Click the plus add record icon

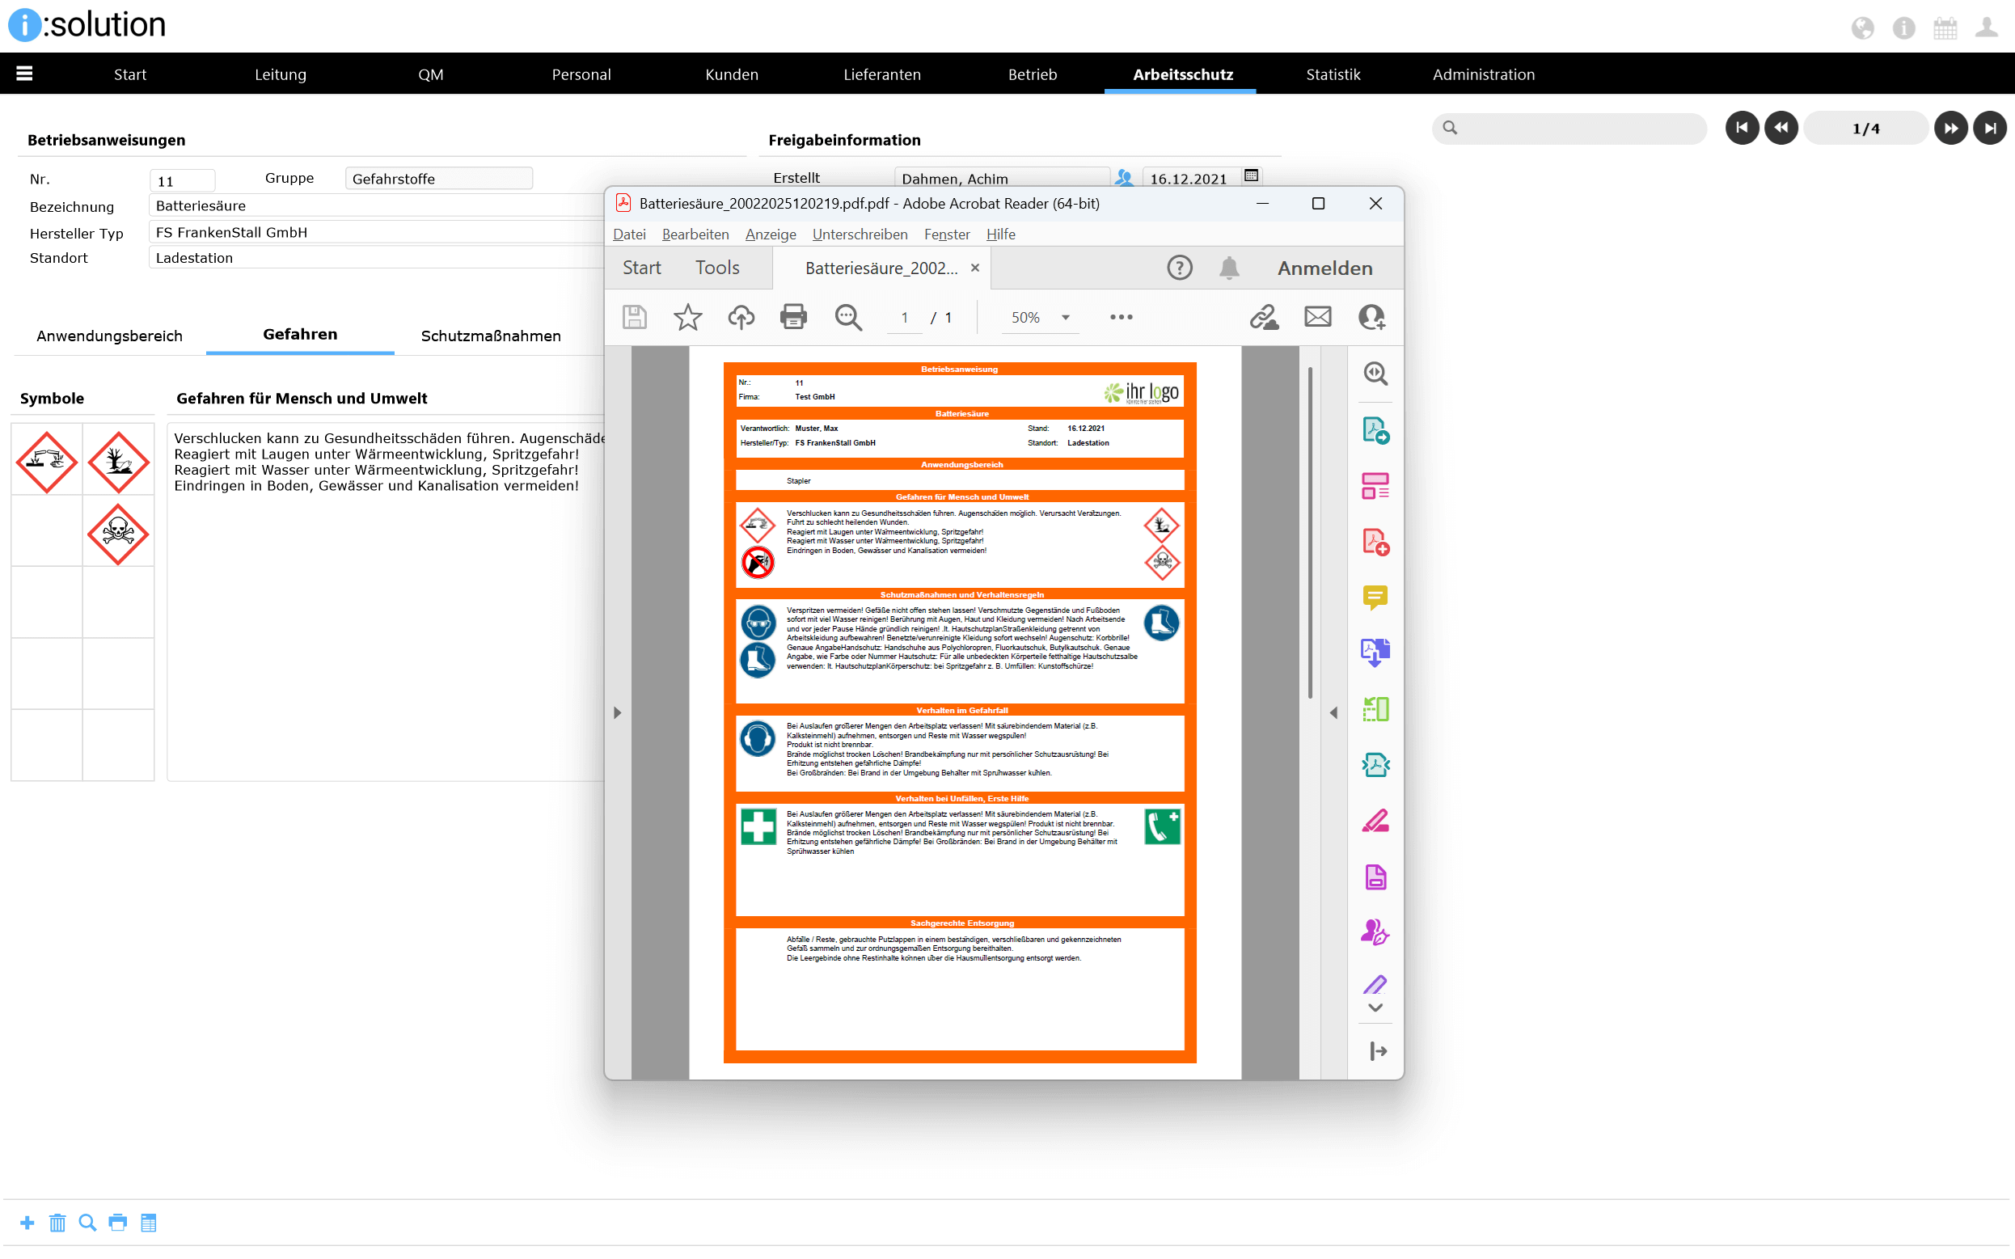(x=27, y=1223)
